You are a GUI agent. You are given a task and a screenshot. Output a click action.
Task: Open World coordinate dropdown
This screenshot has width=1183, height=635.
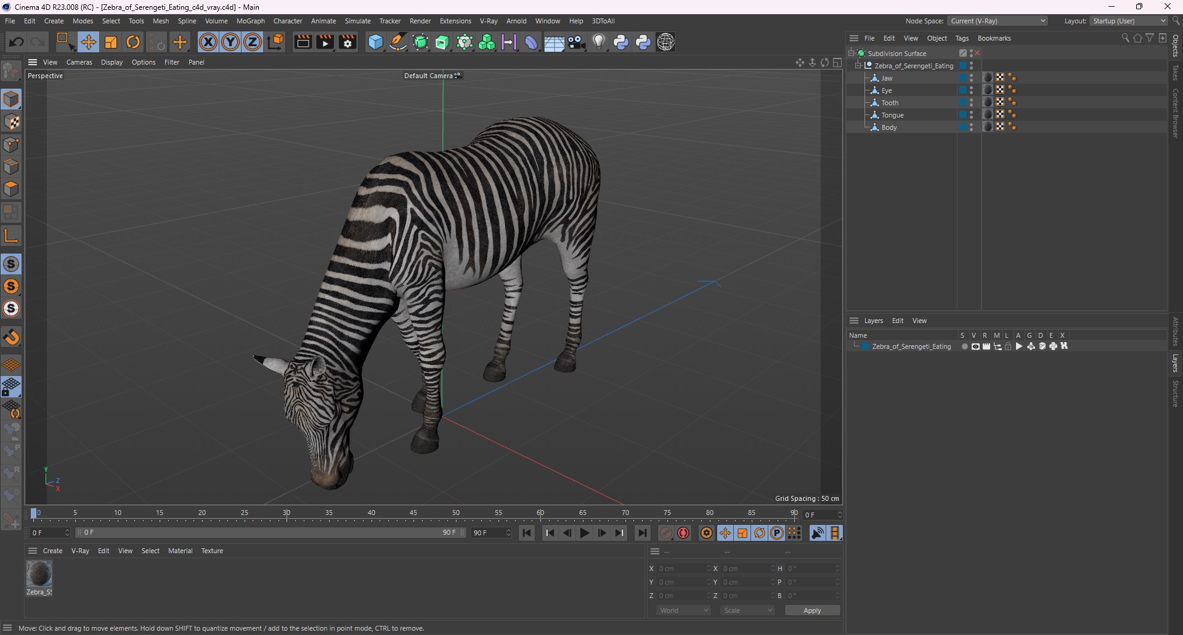683,610
